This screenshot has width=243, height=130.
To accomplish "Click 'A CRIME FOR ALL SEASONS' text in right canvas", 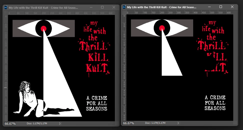I will (x=215, y=103).
